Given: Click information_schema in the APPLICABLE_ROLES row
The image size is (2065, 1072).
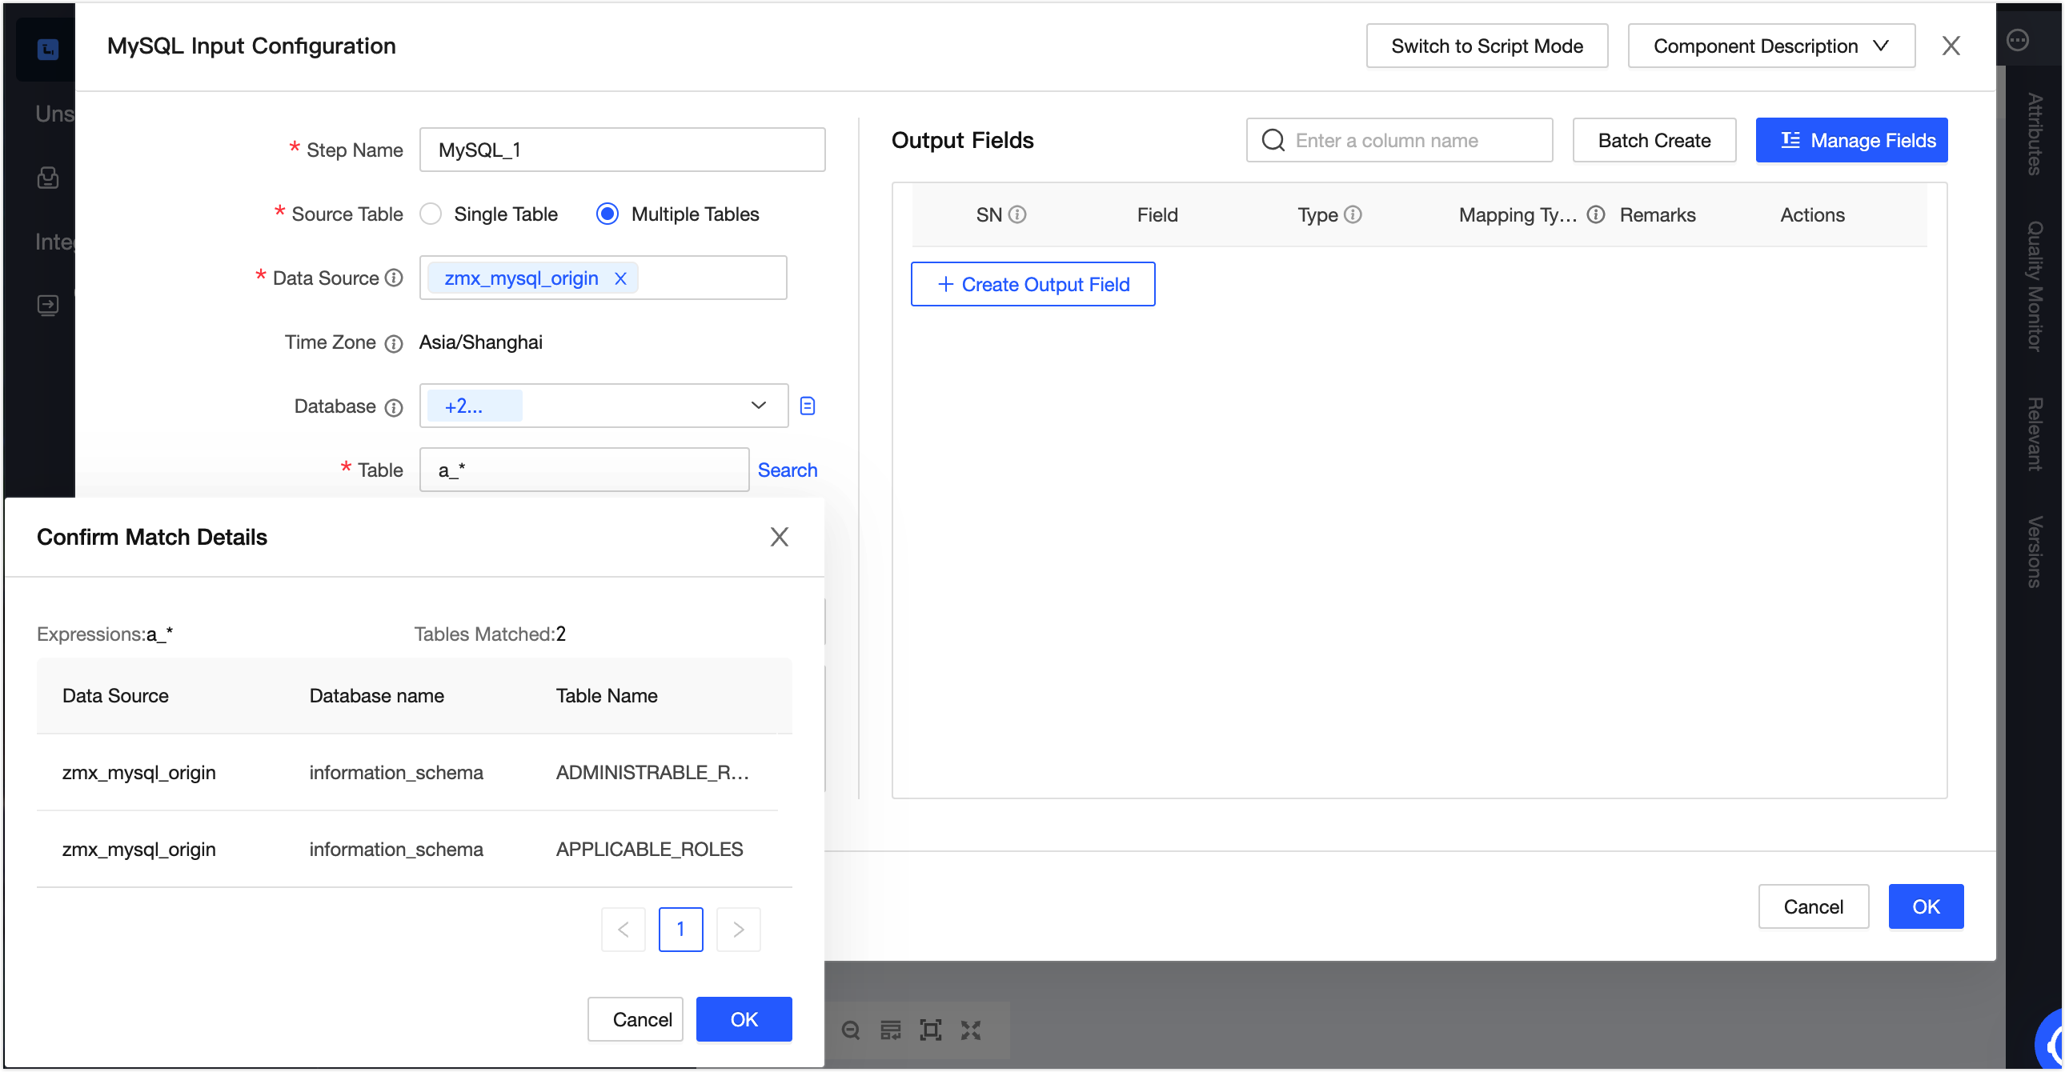Looking at the screenshot, I should coord(396,850).
